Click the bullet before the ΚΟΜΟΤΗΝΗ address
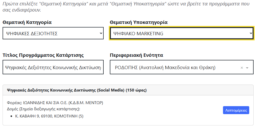The width and height of the screenshot is (259, 128). coord(12,116)
